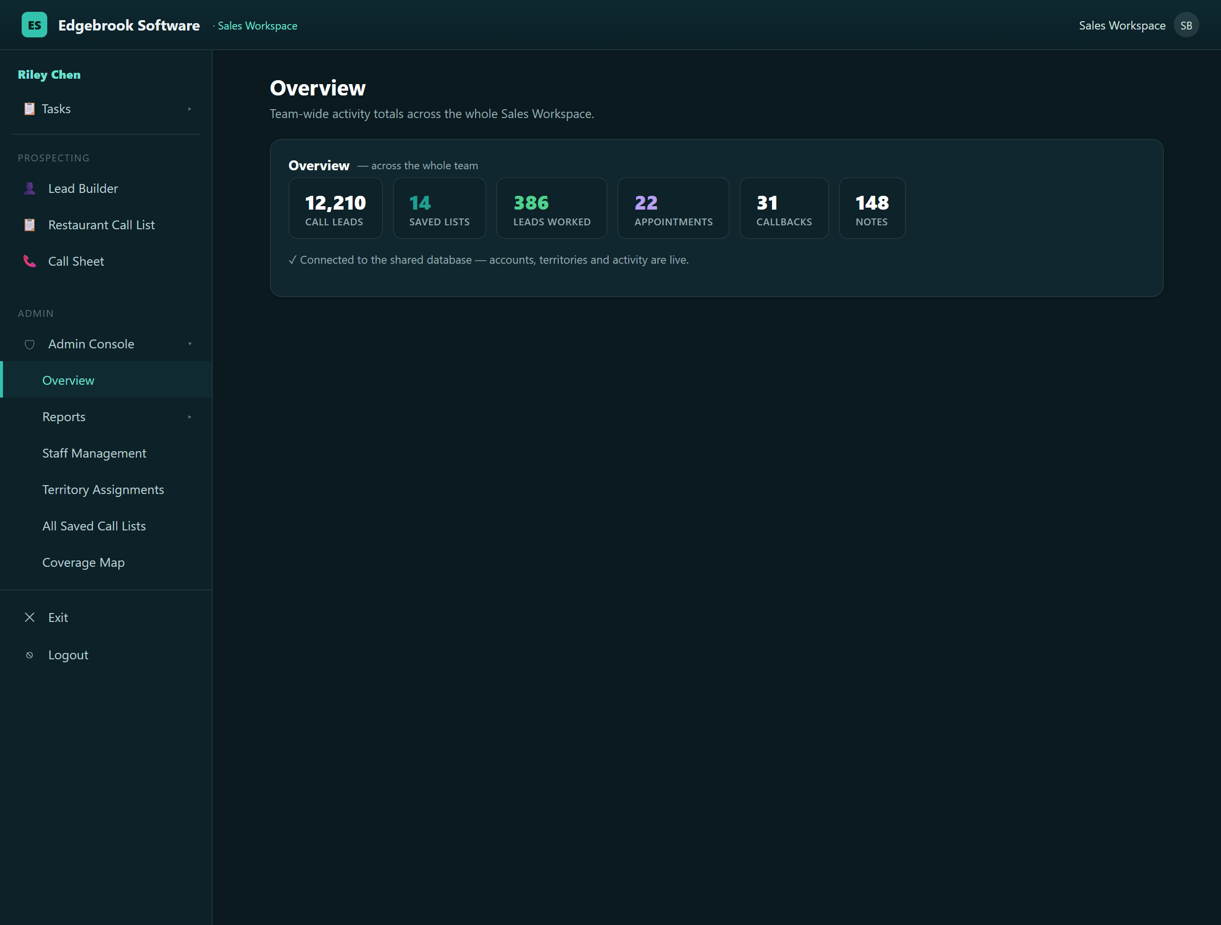The image size is (1221, 925).
Task: Open All Saved Call Lists
Action: (106, 526)
